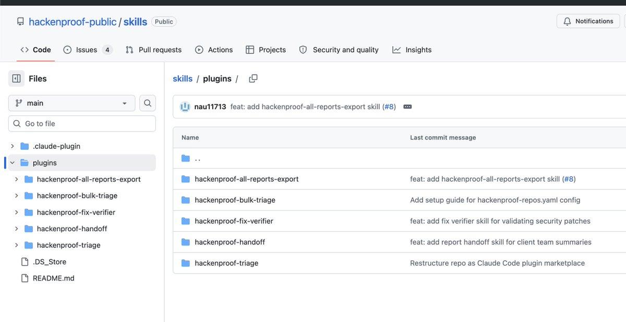Select .DS_Store in file tree

50,262
